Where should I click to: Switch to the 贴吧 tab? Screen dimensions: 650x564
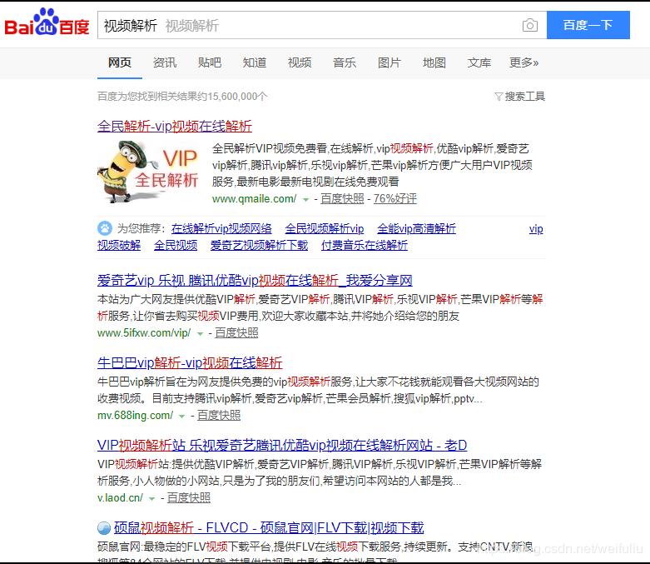210,62
